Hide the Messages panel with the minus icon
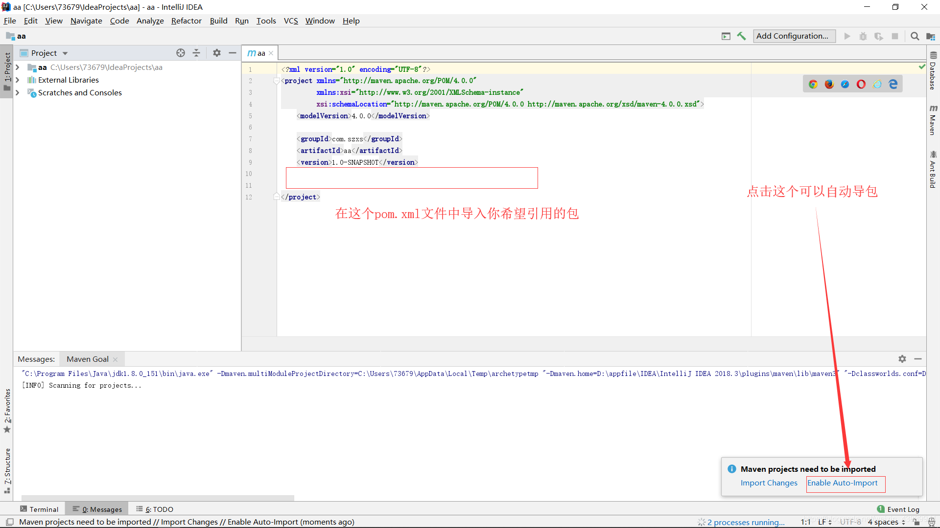The height and width of the screenshot is (528, 940). click(918, 359)
